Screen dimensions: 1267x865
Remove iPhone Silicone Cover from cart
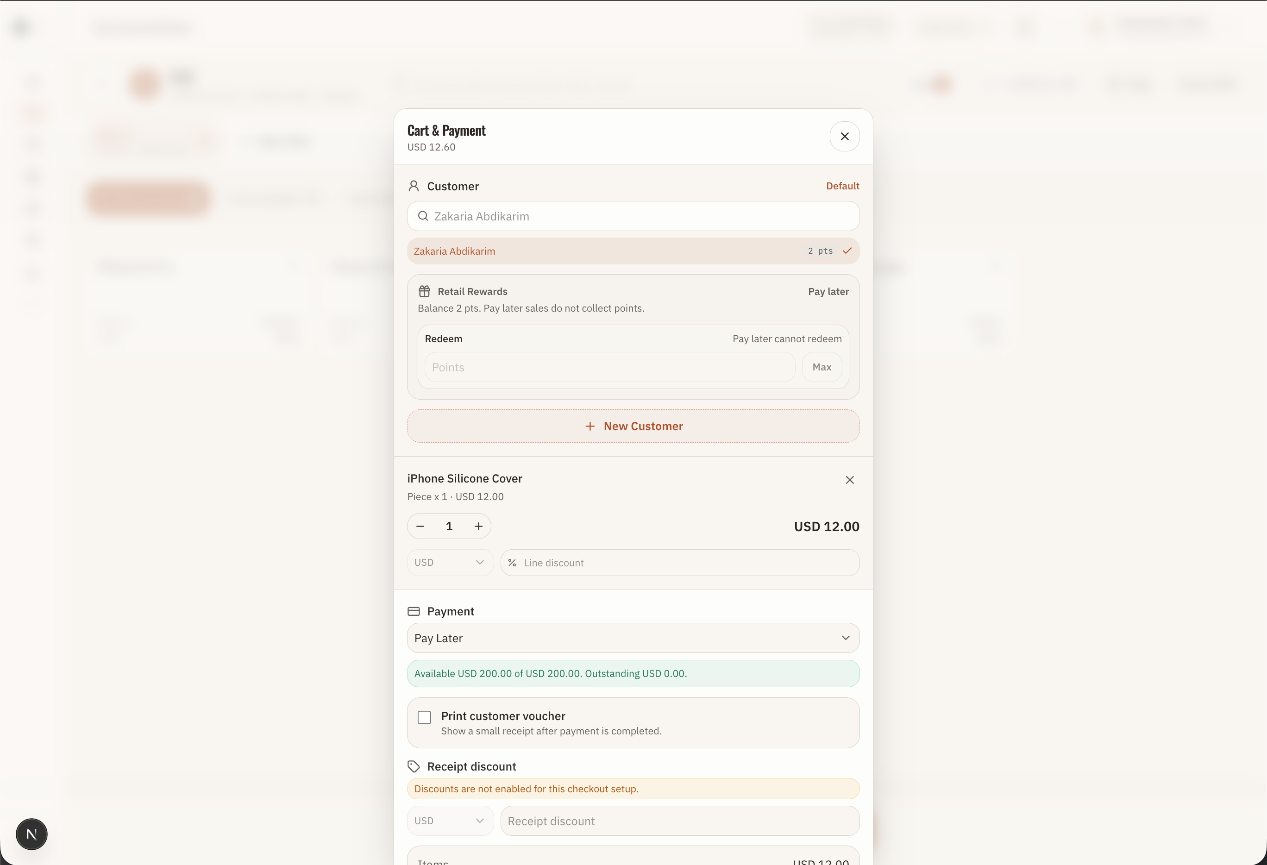coord(849,480)
